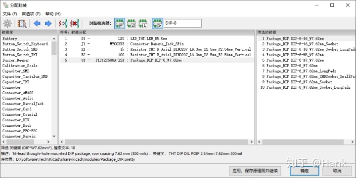The width and height of the screenshot is (356, 178).
Task: Select the Connector library
Action: click(27, 87)
